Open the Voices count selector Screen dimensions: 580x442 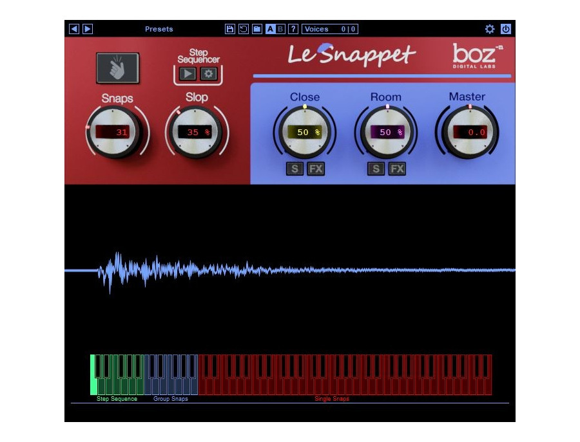(x=330, y=29)
